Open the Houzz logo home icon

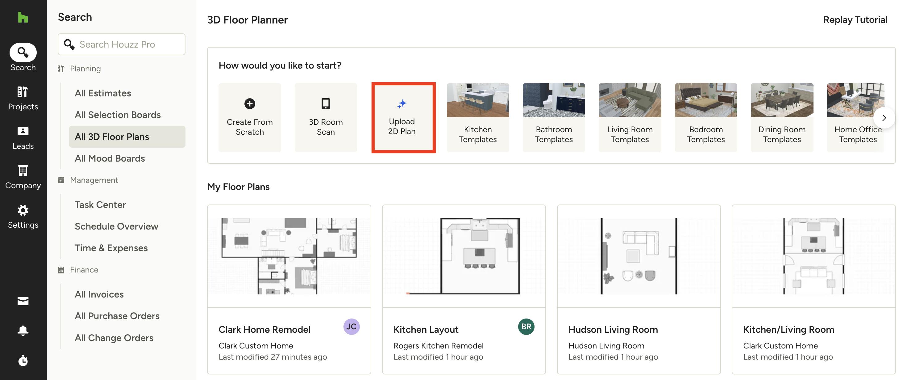(x=23, y=17)
